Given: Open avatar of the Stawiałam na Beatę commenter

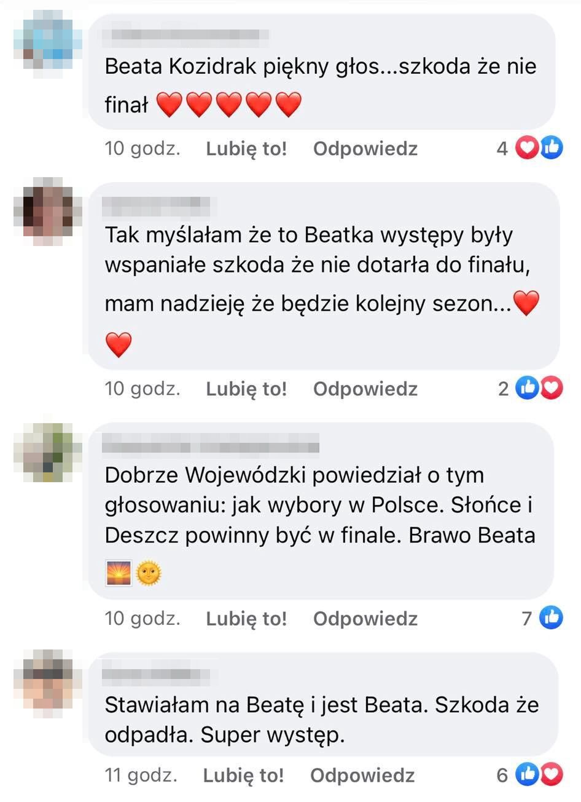Looking at the screenshot, I should (48, 683).
